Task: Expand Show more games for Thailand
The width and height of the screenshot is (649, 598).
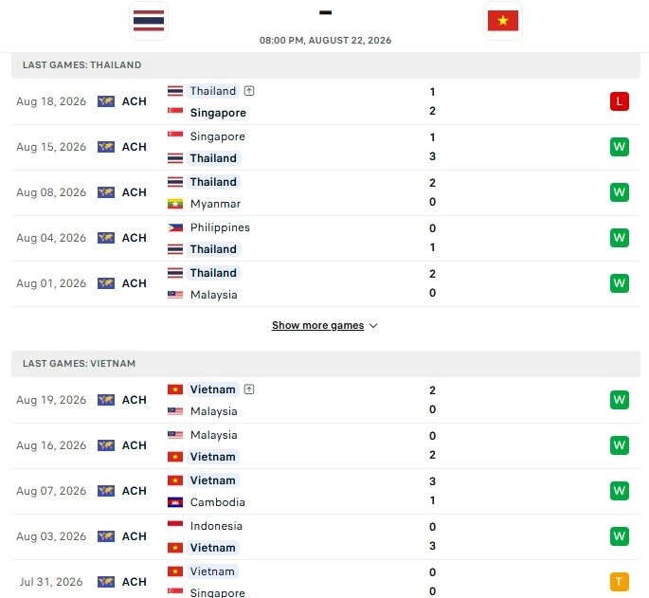Action: pos(318,325)
